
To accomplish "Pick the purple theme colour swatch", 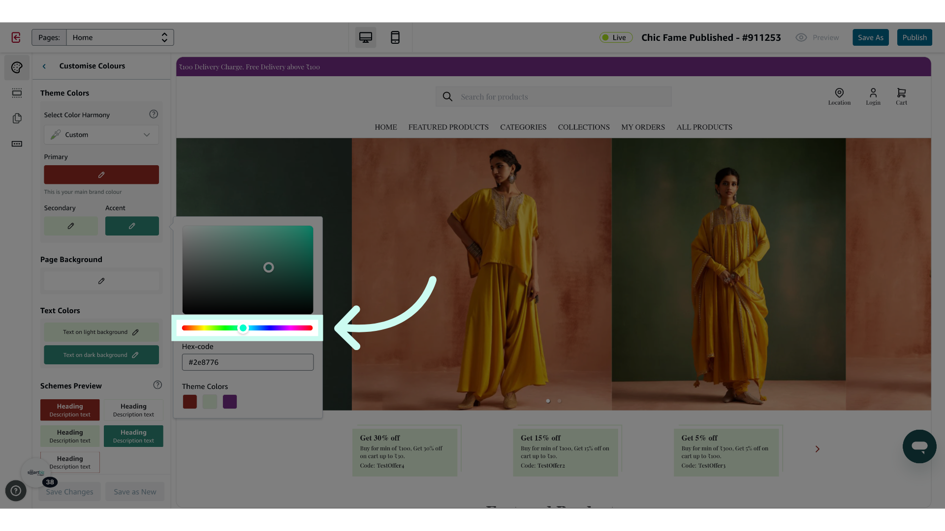I will (x=230, y=402).
